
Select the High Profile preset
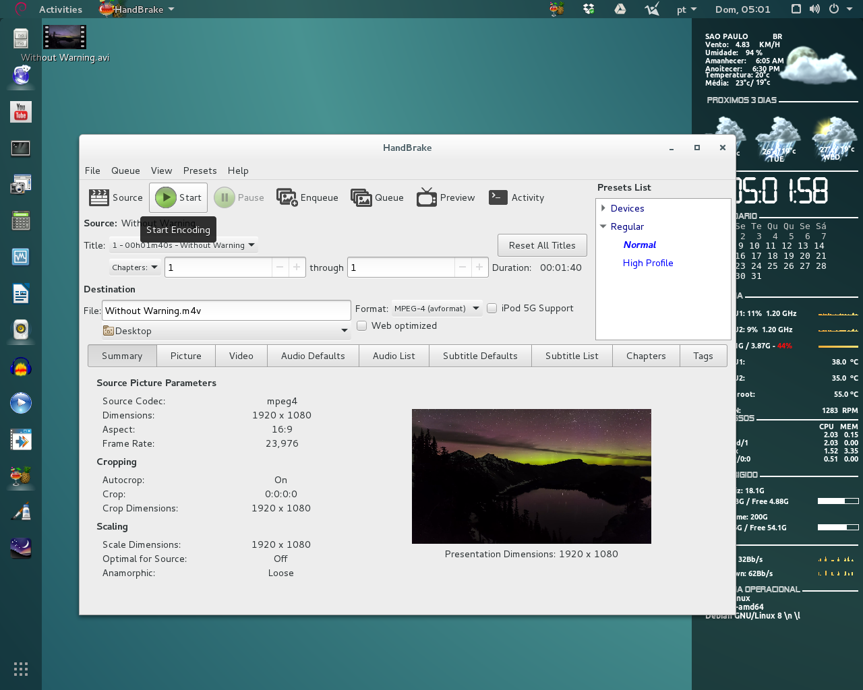[x=648, y=263]
